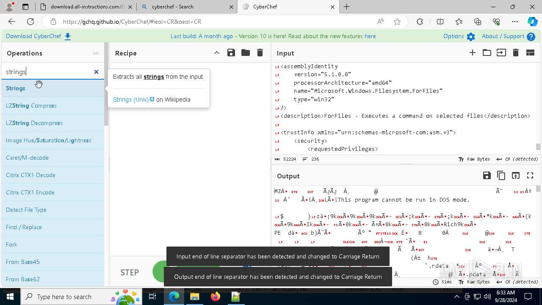Click input length 52224 status
Viewport: 542px width, 305px height.
[x=285, y=159]
